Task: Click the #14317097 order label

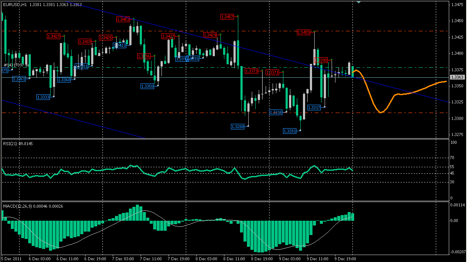Action: click(x=16, y=65)
